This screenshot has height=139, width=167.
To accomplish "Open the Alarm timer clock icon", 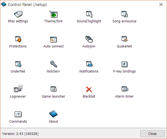I will [x=125, y=89].
